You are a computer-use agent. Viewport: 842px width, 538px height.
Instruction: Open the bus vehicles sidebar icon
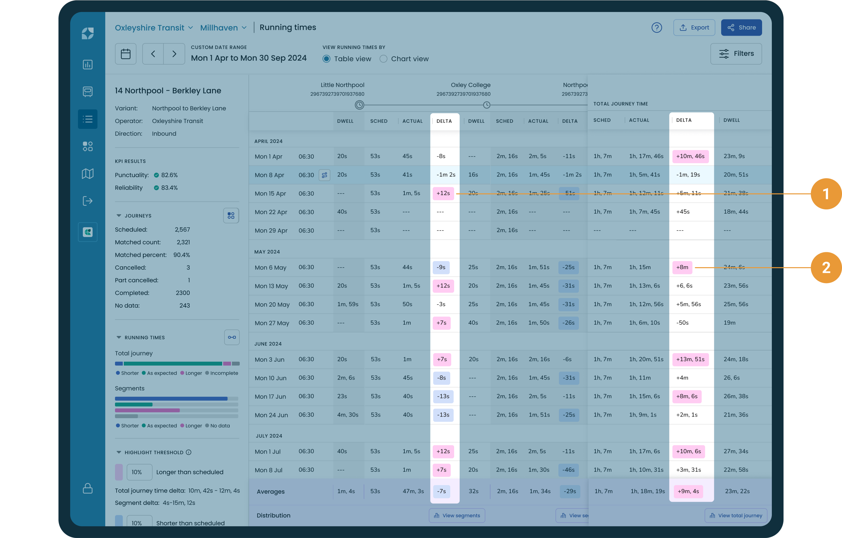(x=87, y=92)
